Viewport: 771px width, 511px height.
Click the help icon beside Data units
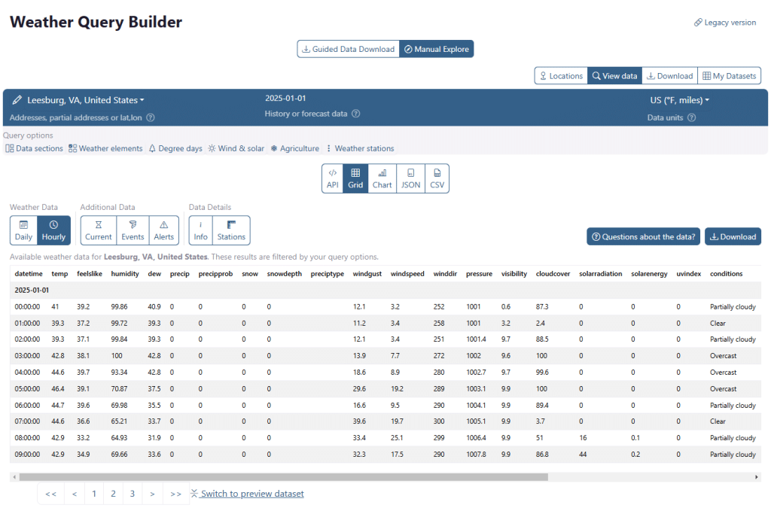691,117
